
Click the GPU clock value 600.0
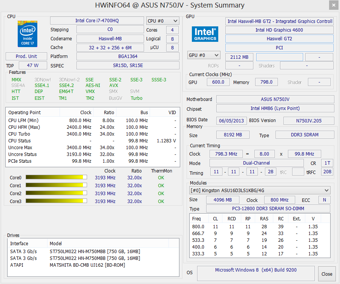point(218,82)
